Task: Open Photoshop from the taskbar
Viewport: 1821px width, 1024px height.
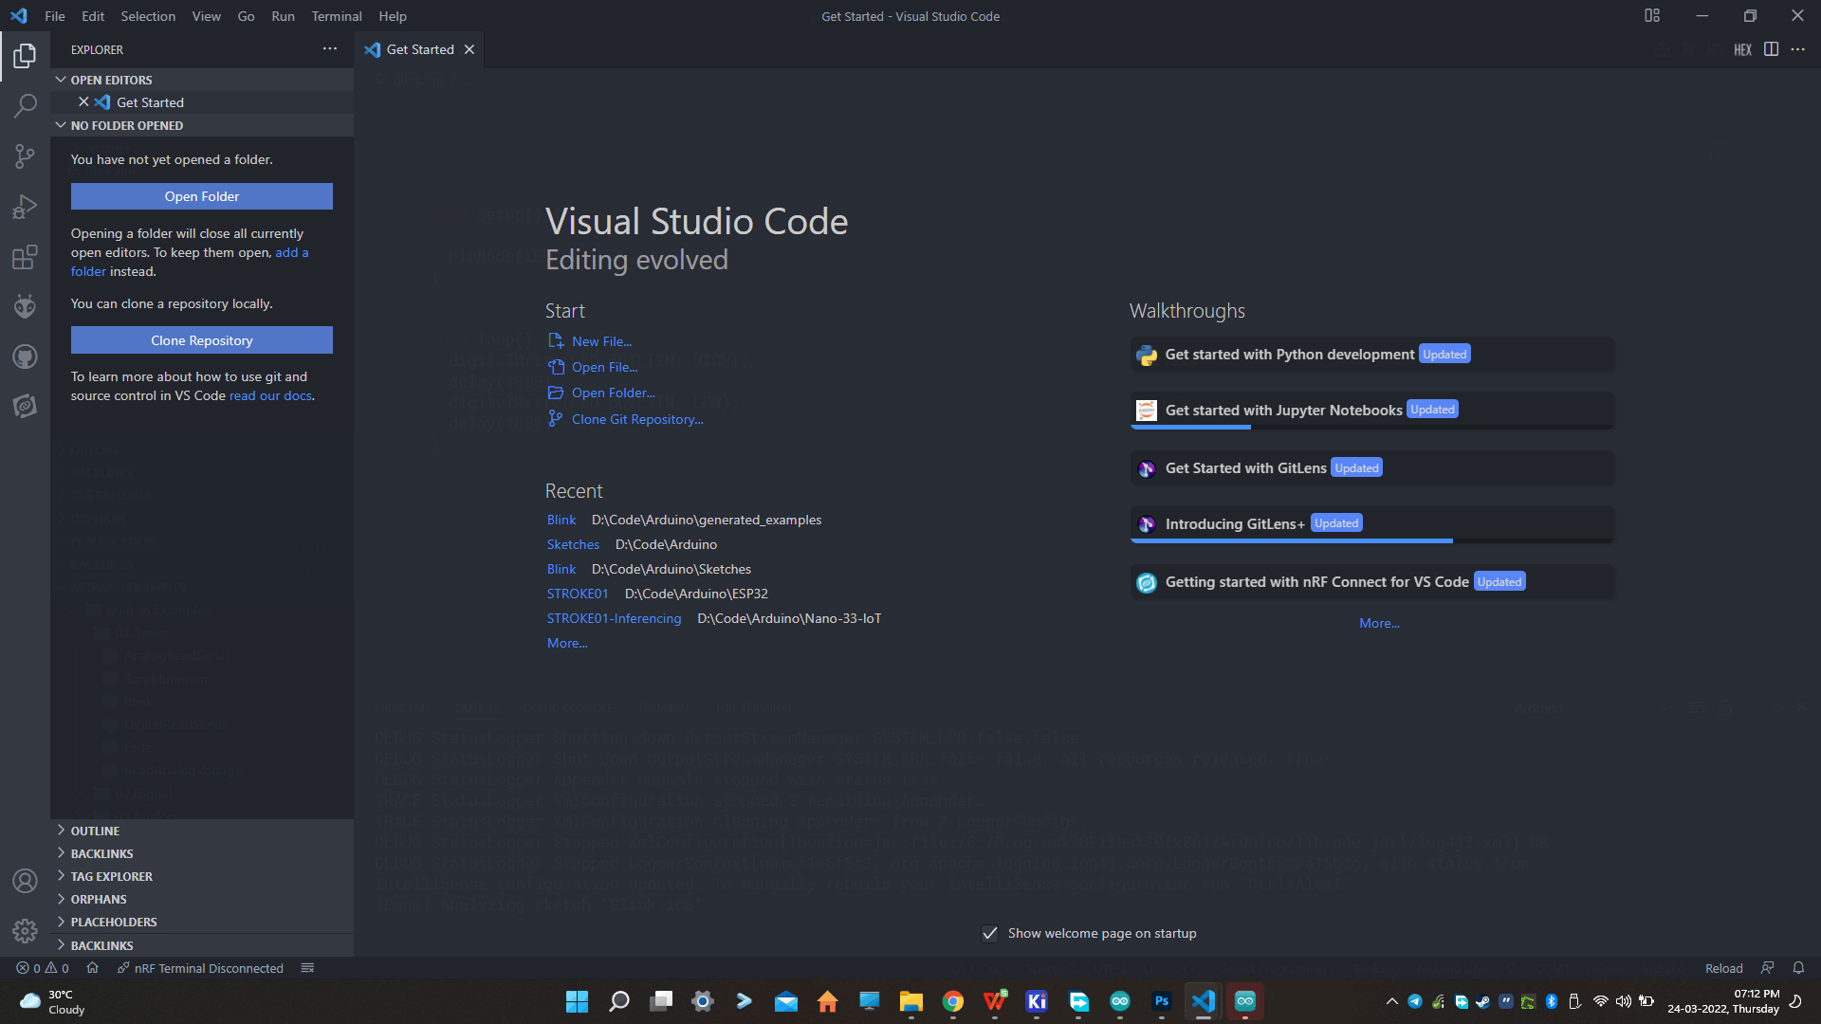Action: (x=1161, y=1001)
